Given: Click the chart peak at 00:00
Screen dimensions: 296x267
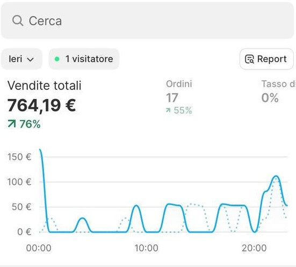Looking at the screenshot, I should point(40,150).
